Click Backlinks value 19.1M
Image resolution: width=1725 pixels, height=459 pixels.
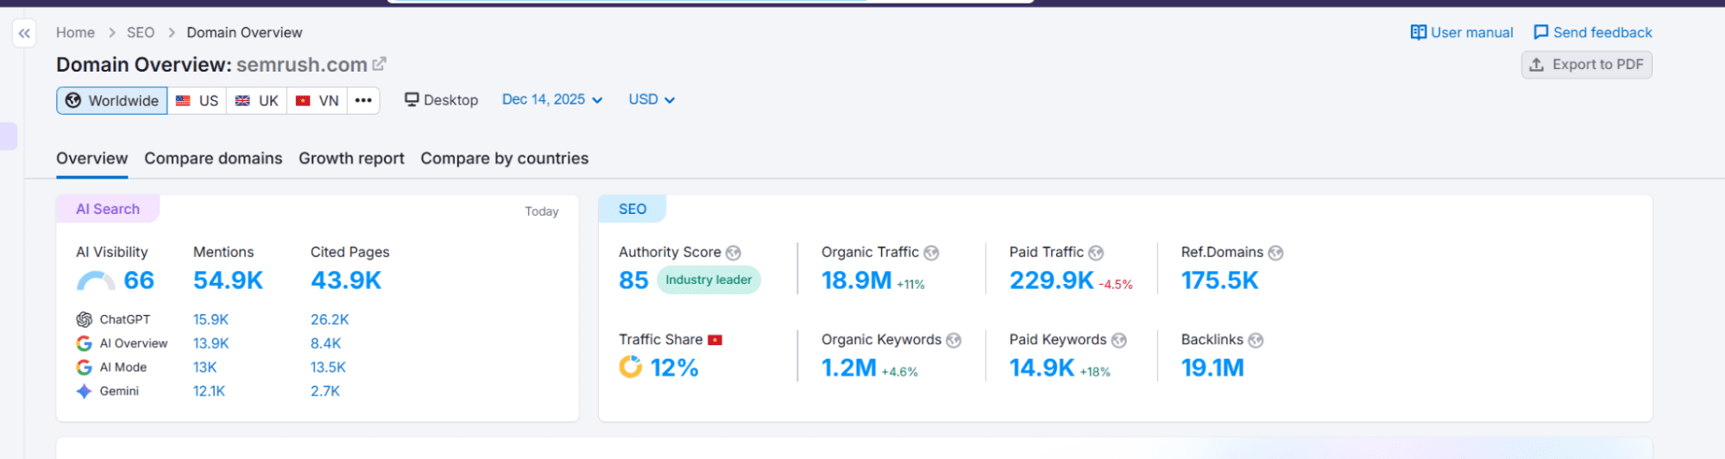point(1212,368)
